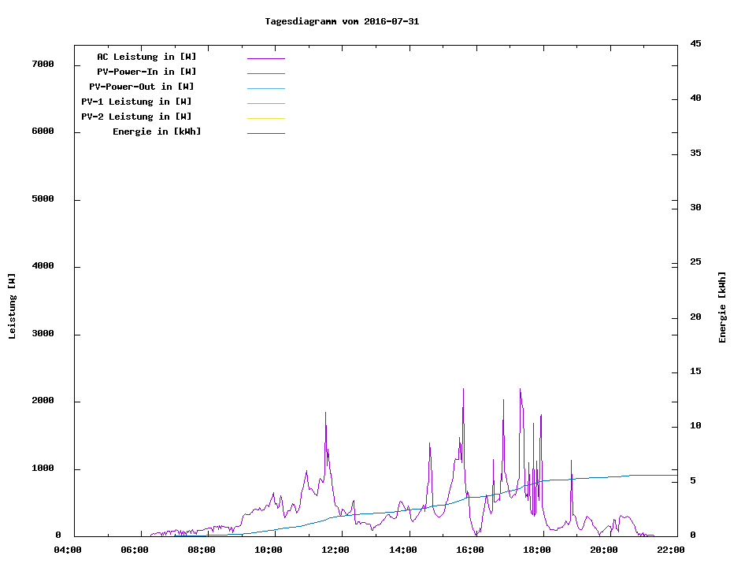Click the PV-1 Leistung in [W] legend label
The image size is (756, 567).
tap(136, 102)
